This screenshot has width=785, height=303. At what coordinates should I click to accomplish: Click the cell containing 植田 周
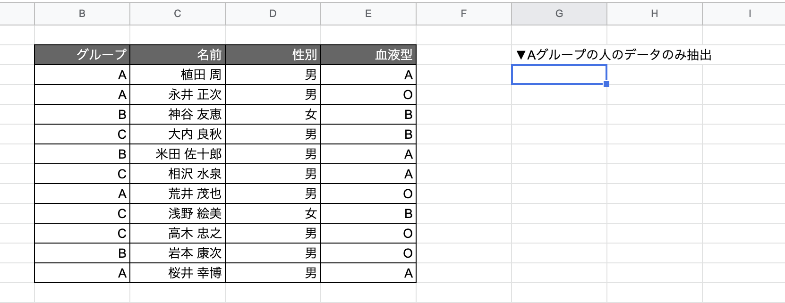pos(178,75)
